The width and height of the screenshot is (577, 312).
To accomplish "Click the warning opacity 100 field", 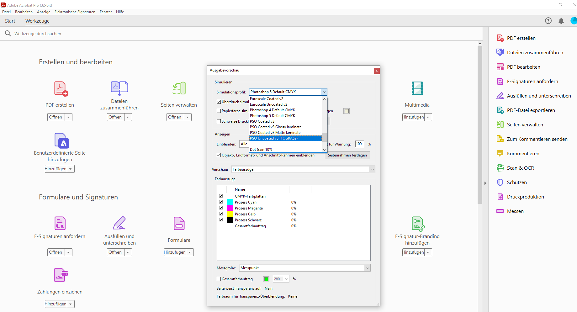I will (359, 144).
